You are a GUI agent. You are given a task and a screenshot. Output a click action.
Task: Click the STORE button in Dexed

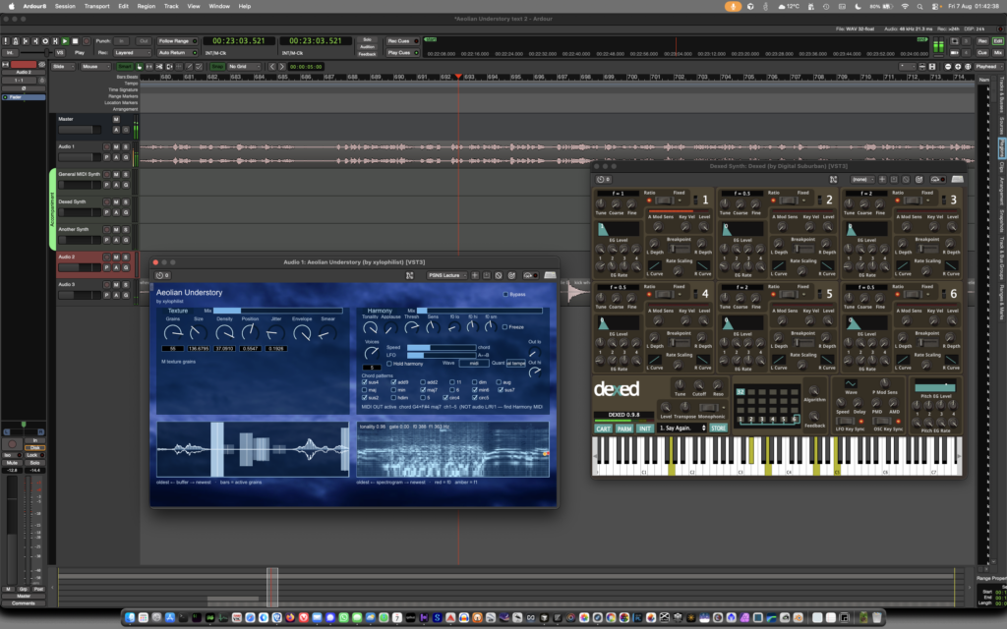coord(718,429)
